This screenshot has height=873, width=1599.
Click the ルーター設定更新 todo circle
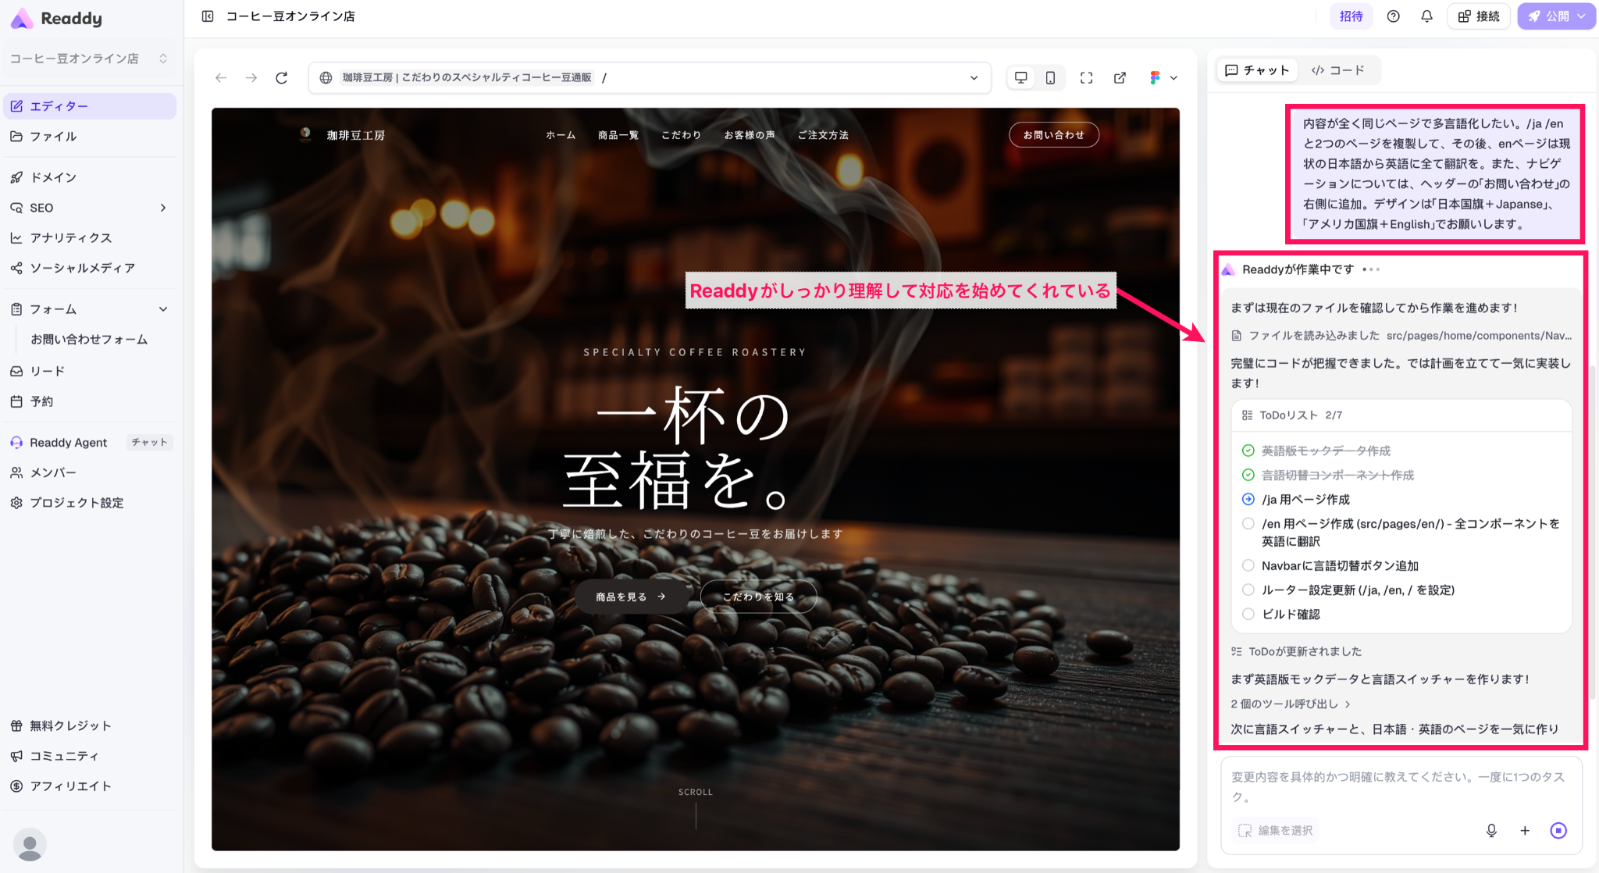click(x=1248, y=590)
